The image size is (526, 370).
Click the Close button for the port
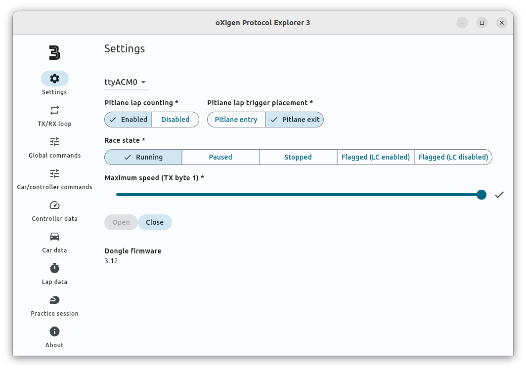(x=155, y=222)
